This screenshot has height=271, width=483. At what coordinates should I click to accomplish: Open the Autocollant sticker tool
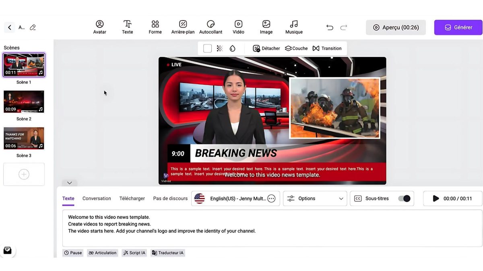[x=211, y=27]
